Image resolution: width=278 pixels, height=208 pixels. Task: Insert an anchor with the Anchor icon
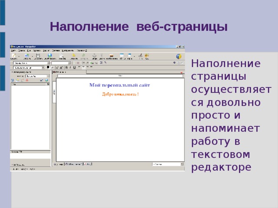click(x=95, y=55)
